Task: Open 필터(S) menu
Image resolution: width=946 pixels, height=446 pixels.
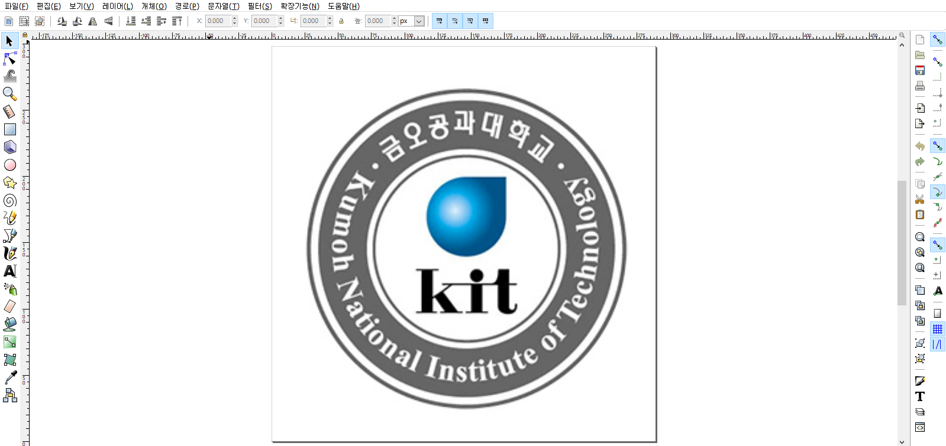Action: point(260,6)
